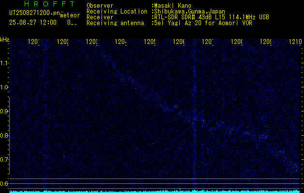304x193 pixels.
Task: Click the RTL-SDR receiver details text
Action: click(x=212, y=17)
